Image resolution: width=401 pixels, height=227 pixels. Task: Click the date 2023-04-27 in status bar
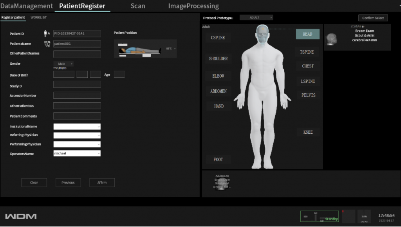pyautogui.click(x=386, y=221)
